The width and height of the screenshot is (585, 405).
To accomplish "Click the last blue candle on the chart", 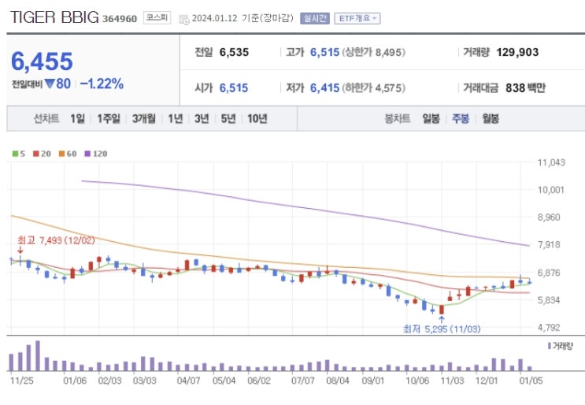I will [x=529, y=282].
